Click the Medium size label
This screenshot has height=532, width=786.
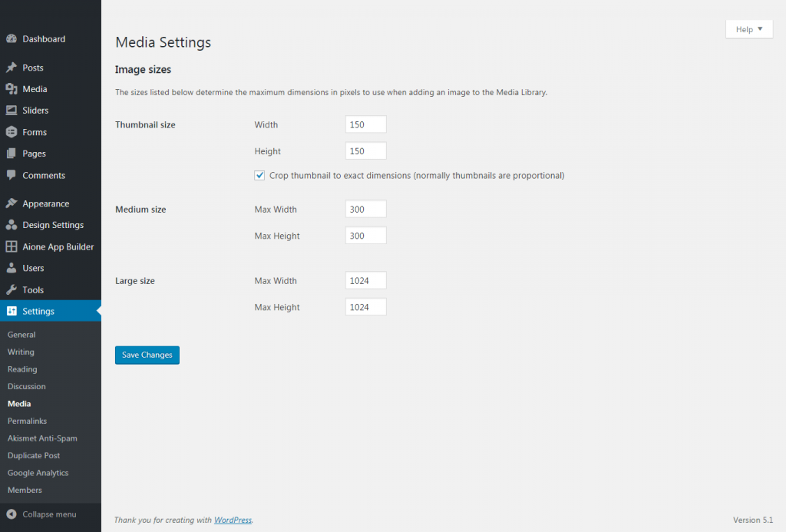tap(140, 210)
